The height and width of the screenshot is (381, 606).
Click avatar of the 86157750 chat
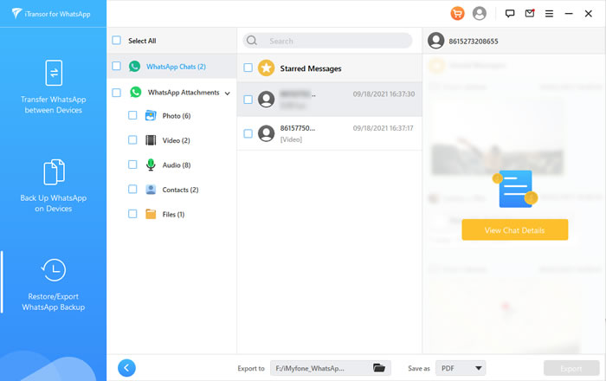(x=266, y=133)
